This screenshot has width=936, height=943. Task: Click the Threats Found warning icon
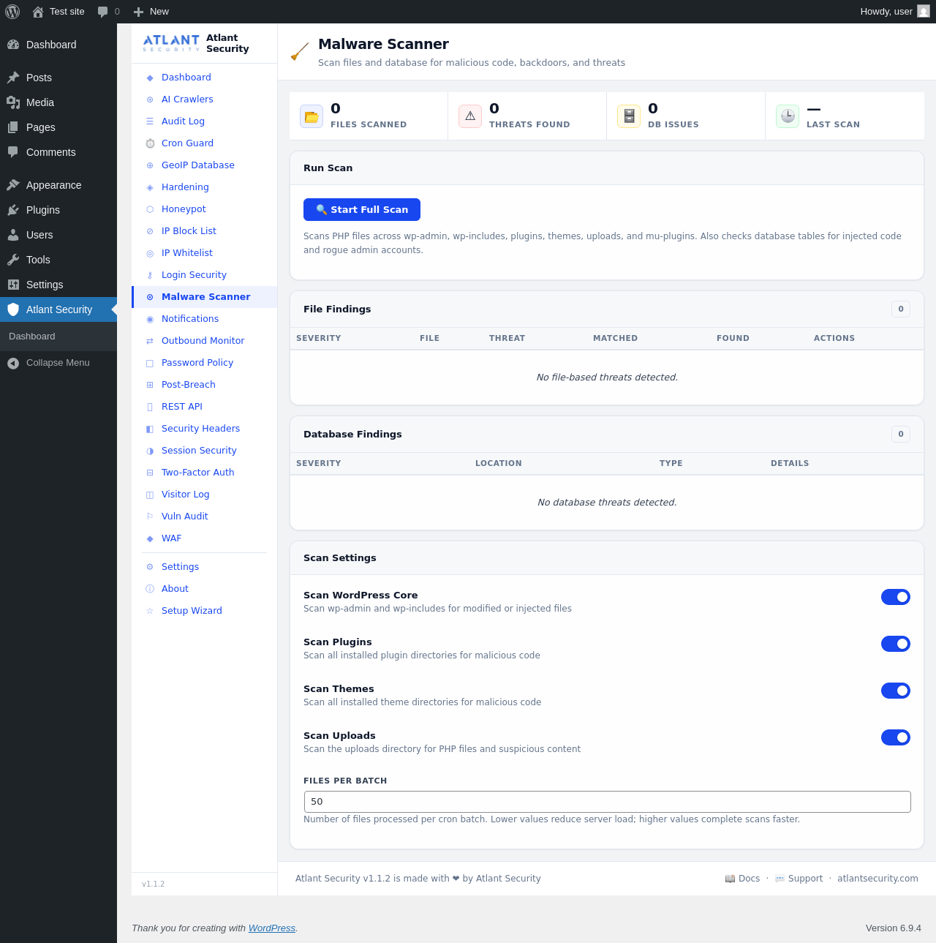pos(470,116)
